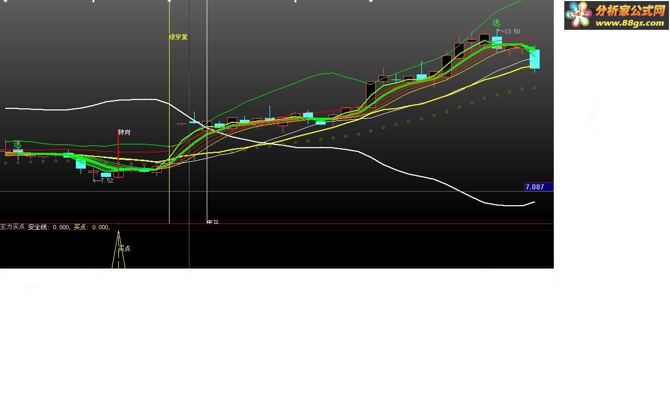This screenshot has height=402, width=670.
Task: Click the 转向 marker label
Action: coord(124,132)
